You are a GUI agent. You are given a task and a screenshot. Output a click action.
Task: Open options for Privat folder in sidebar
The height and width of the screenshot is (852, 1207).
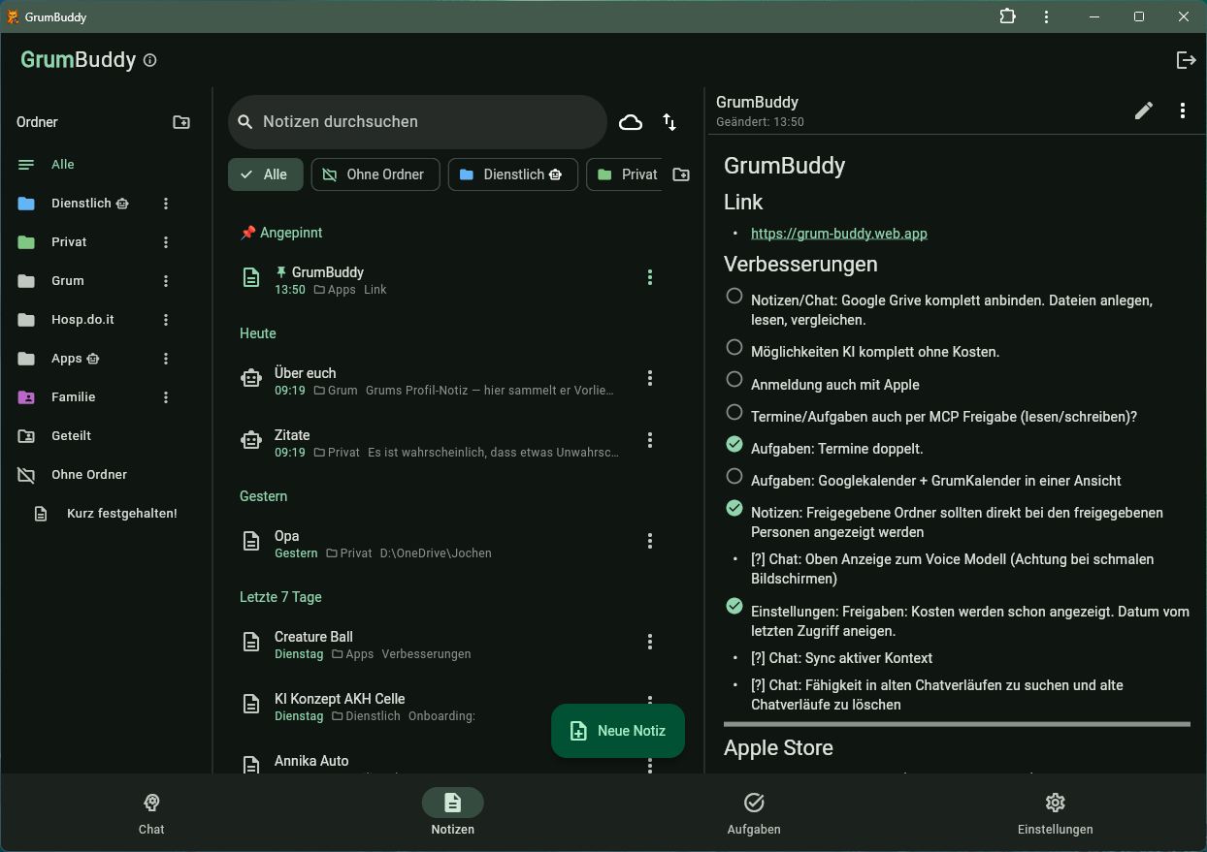tap(166, 242)
